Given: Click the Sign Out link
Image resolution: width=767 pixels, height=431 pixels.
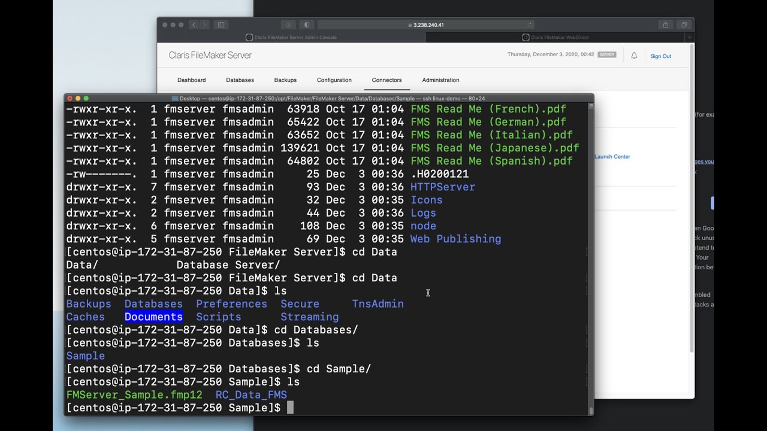Looking at the screenshot, I should point(661,56).
